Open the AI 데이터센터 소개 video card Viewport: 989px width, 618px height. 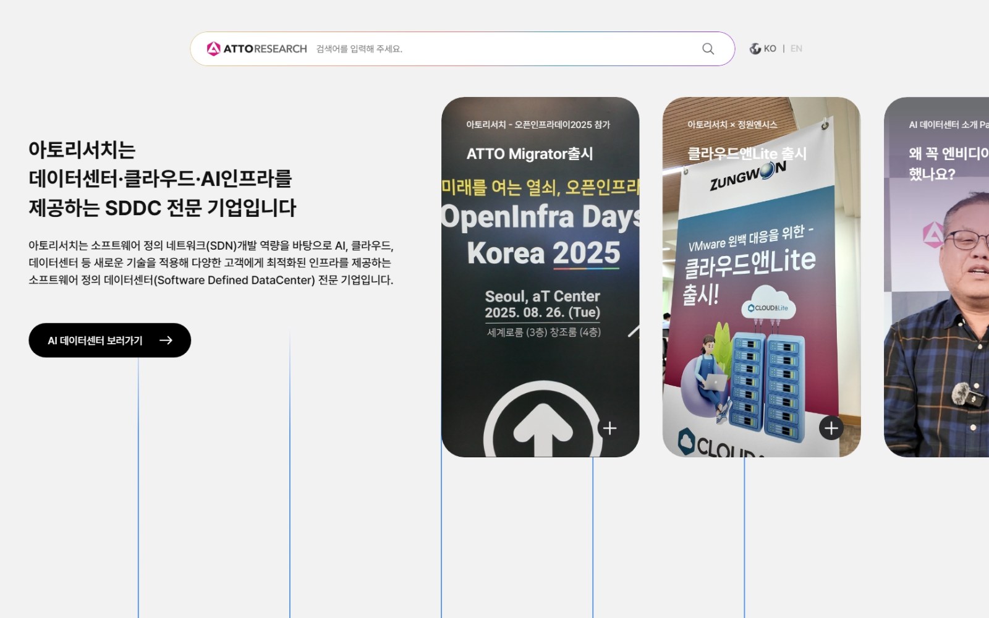(936, 277)
